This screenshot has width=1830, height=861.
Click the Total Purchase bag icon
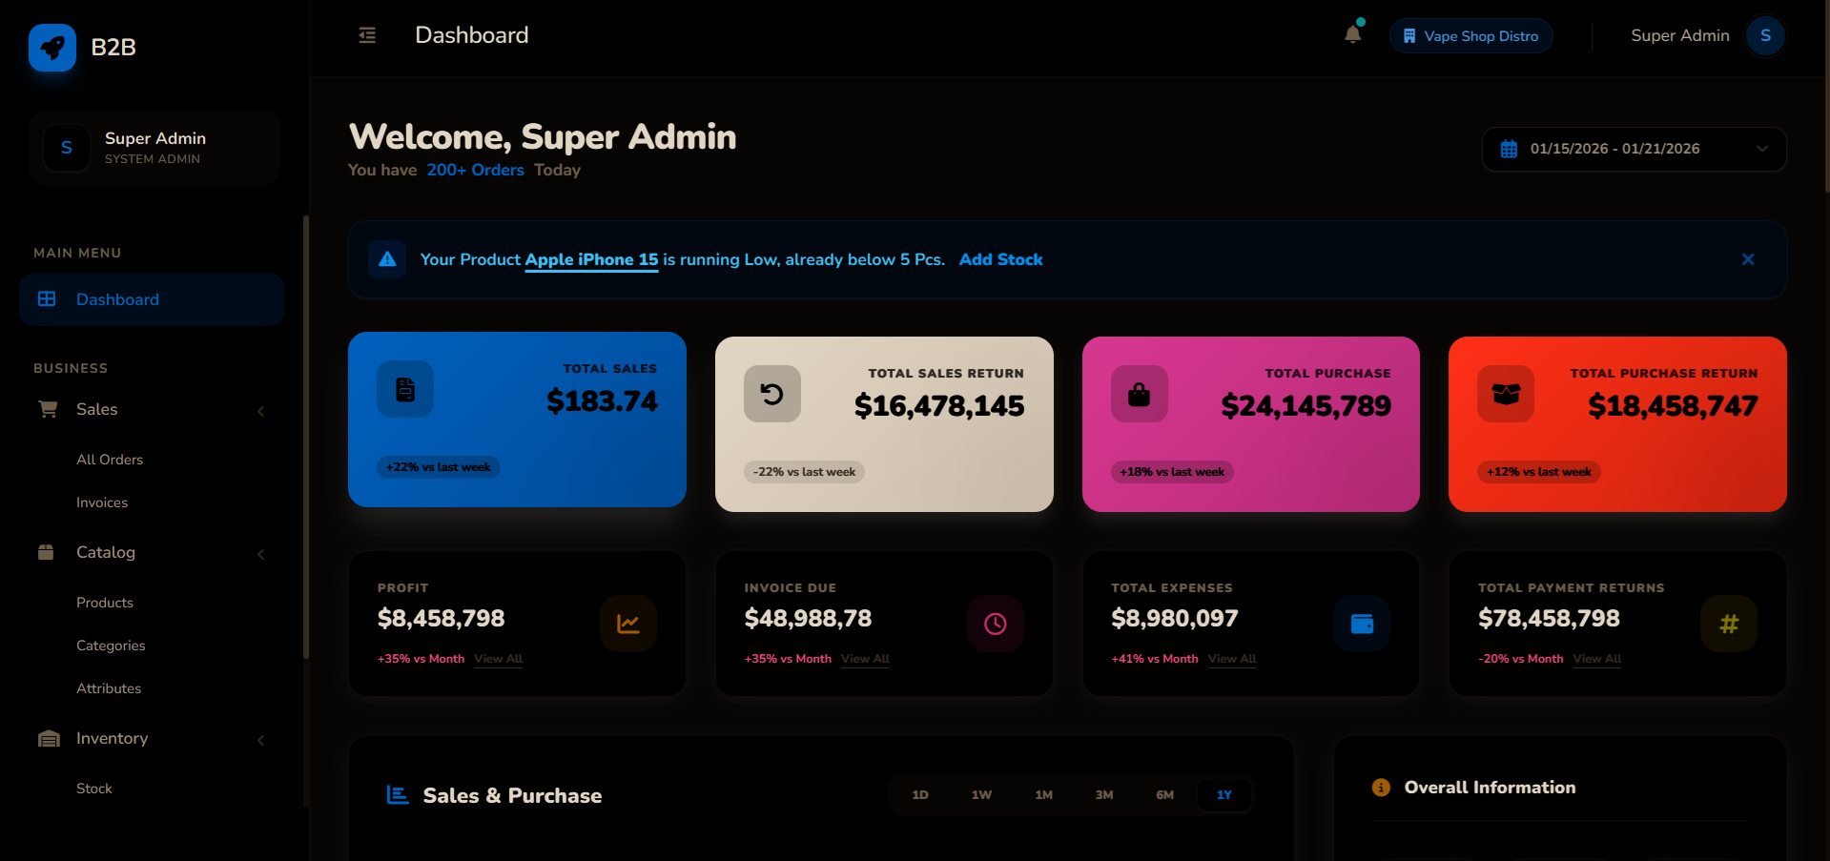pyautogui.click(x=1139, y=394)
